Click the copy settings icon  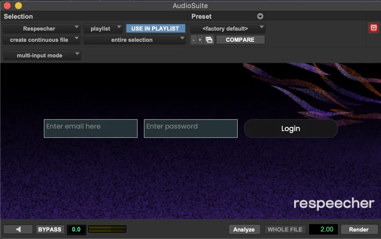209,40
